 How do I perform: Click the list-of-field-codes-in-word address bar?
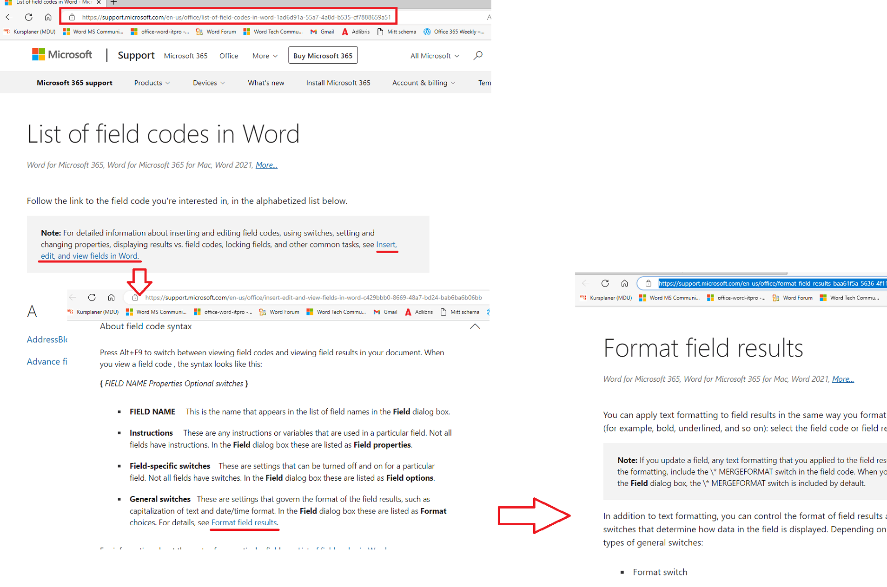(x=236, y=17)
